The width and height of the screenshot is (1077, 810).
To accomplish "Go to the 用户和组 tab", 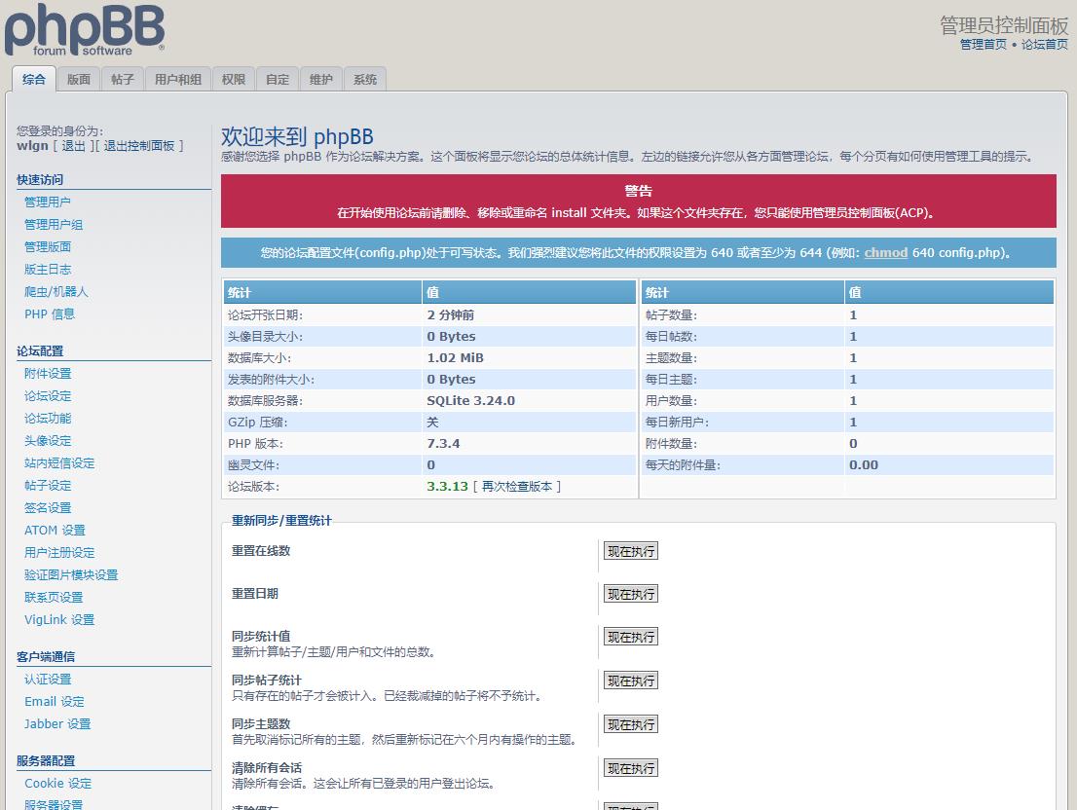I will (x=178, y=80).
